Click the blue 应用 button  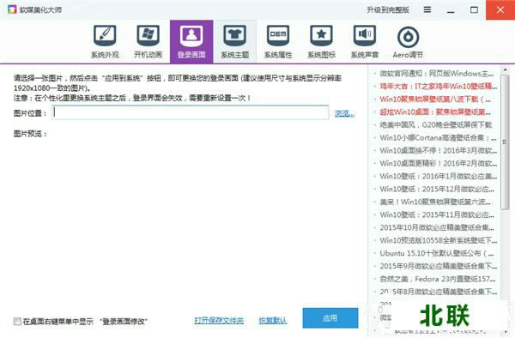click(330, 318)
